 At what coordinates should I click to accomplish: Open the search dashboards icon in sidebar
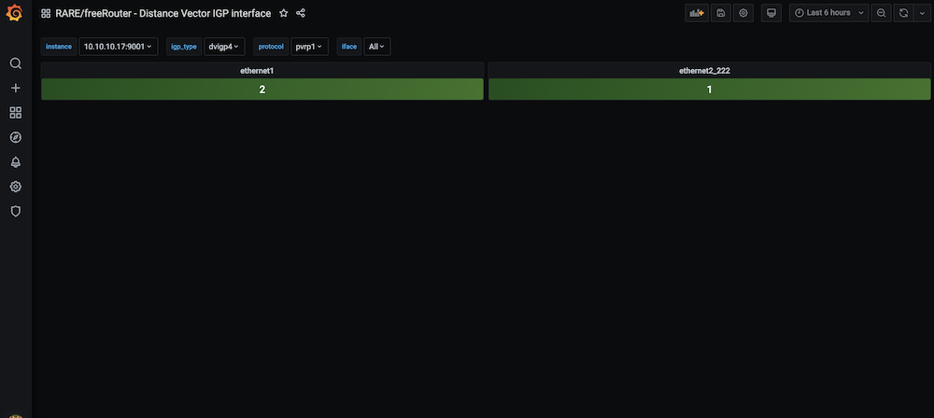(16, 63)
